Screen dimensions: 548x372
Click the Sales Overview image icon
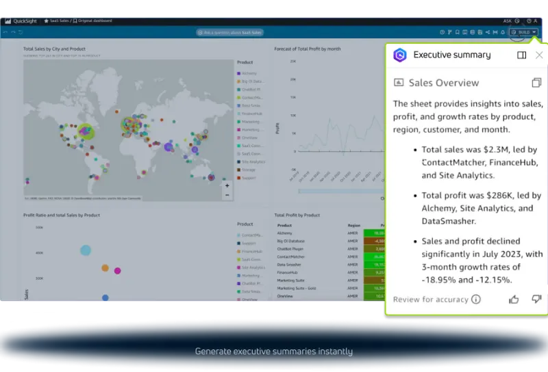point(399,82)
